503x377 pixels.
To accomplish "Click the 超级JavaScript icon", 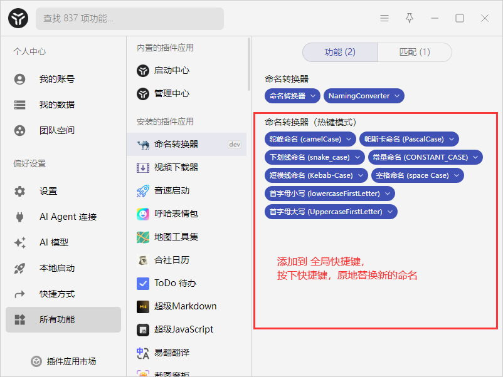I will click(143, 329).
